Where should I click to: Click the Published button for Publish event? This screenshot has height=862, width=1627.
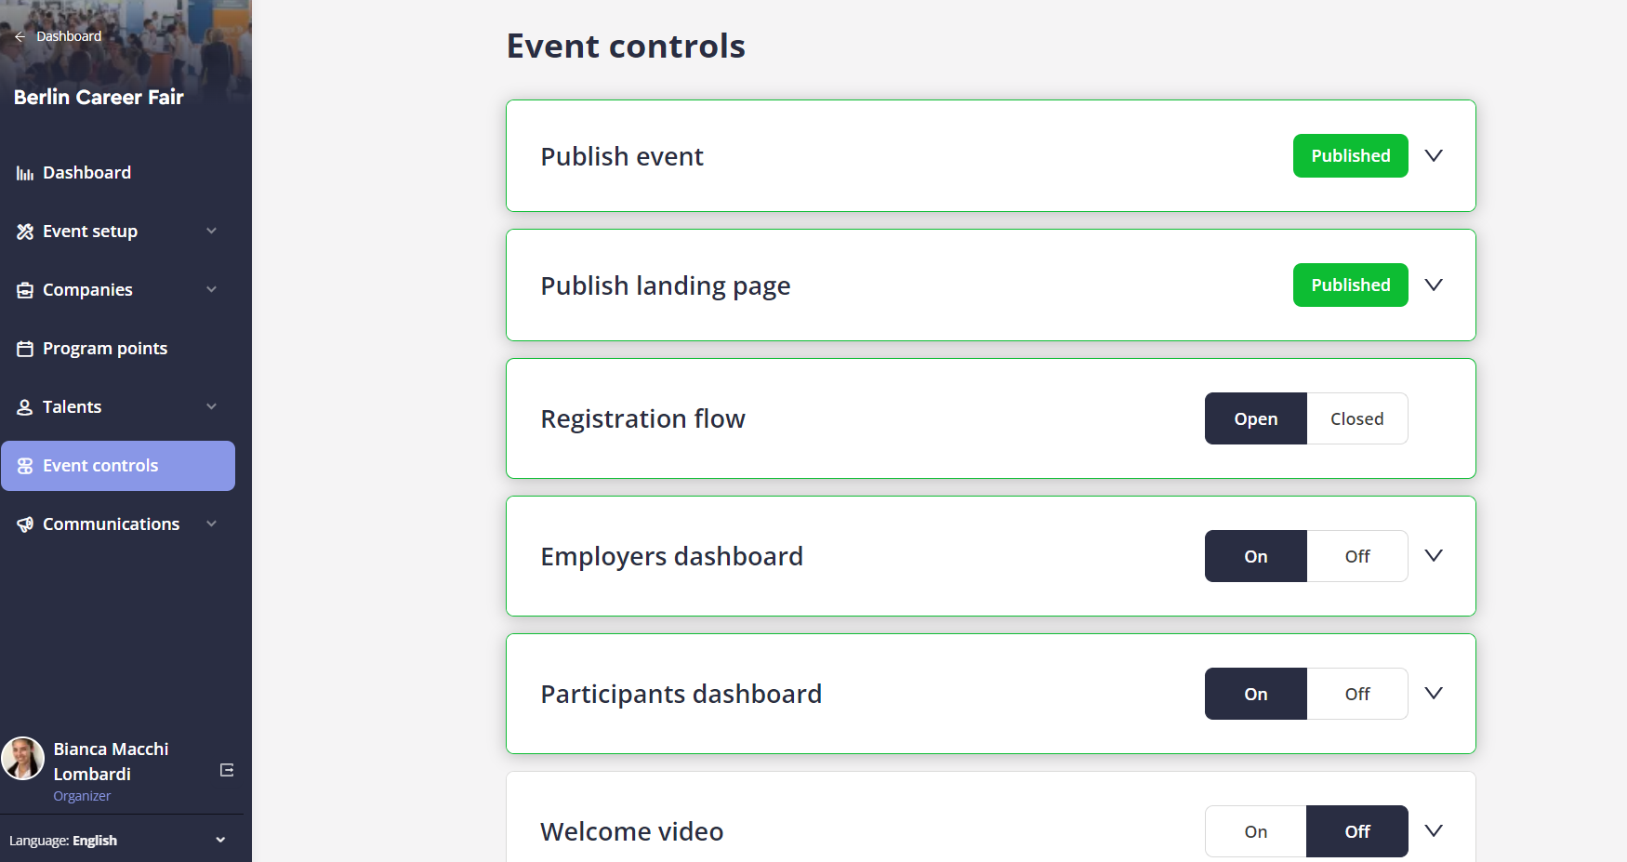(1350, 155)
